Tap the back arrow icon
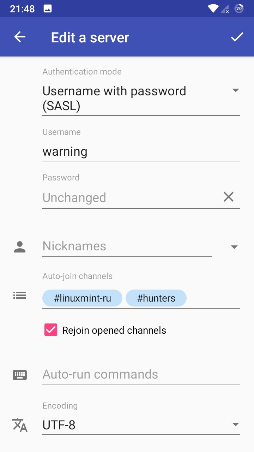The height and width of the screenshot is (452, 254). (20, 37)
